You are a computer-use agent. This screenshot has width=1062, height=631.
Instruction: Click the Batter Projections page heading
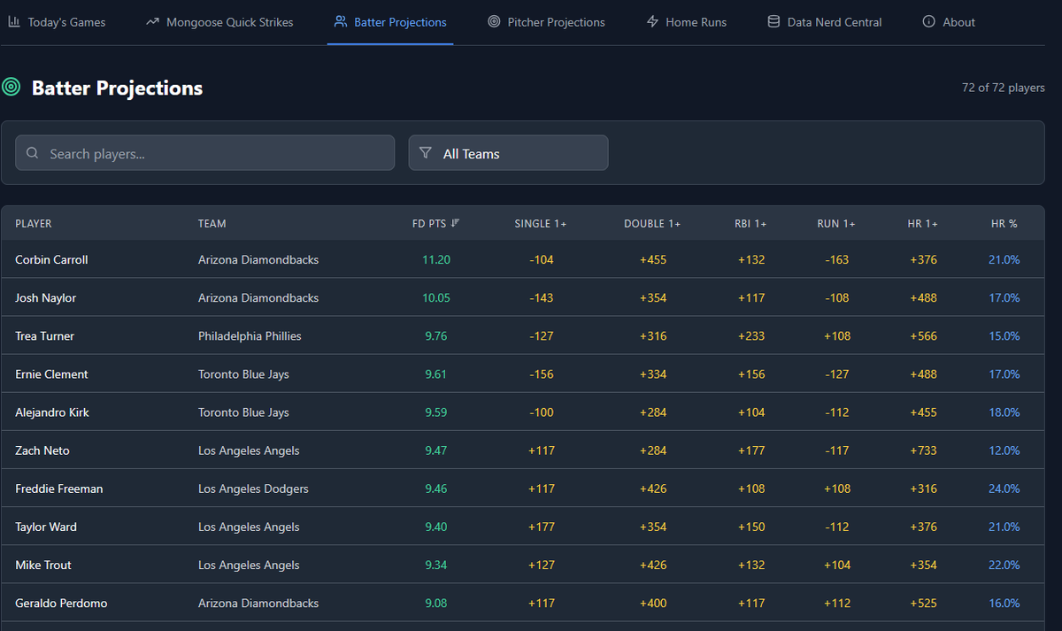(x=117, y=88)
